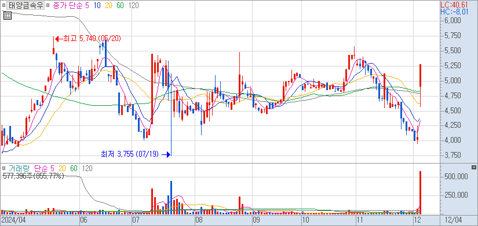The height and width of the screenshot is (226, 478).
Task: Click the 08 month label on date axis
Action: point(199,220)
